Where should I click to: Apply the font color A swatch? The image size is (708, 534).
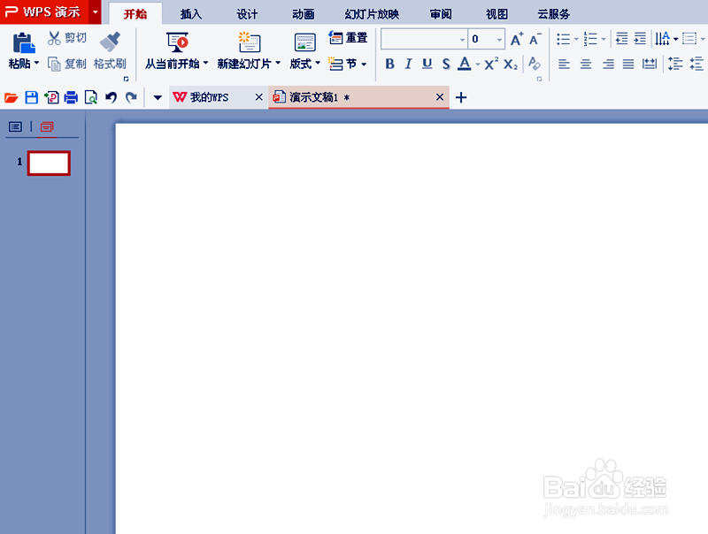point(464,64)
